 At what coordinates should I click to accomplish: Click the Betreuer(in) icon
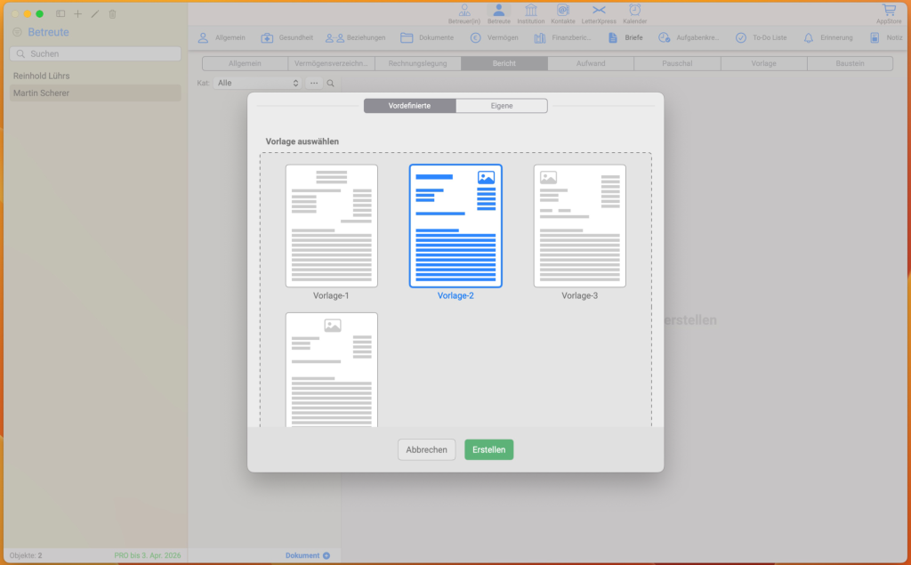coord(464,11)
